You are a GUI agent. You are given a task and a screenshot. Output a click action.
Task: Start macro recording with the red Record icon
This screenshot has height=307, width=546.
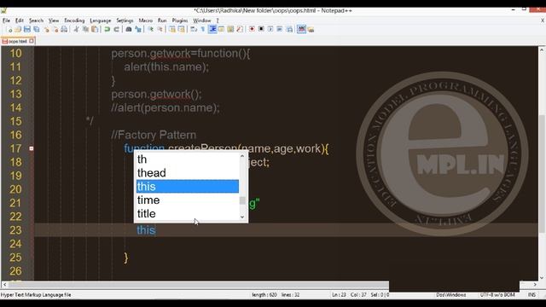click(252, 30)
